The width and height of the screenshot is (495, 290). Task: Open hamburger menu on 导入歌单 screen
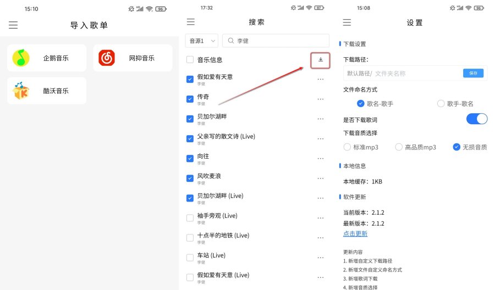coord(13,25)
